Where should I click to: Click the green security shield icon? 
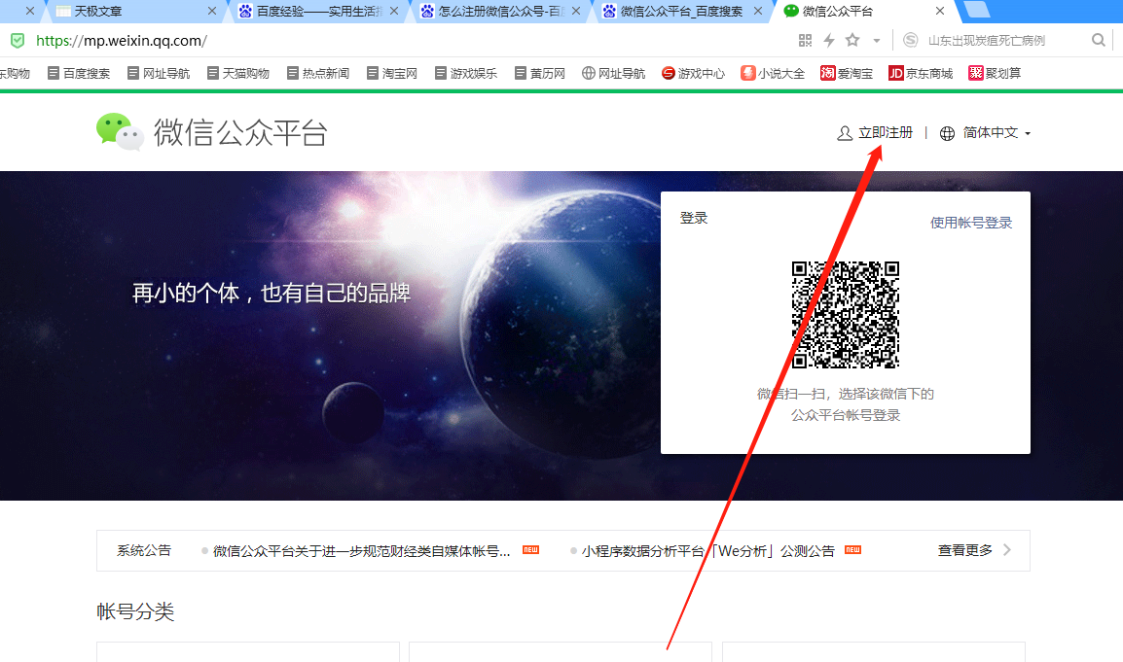coord(18,41)
